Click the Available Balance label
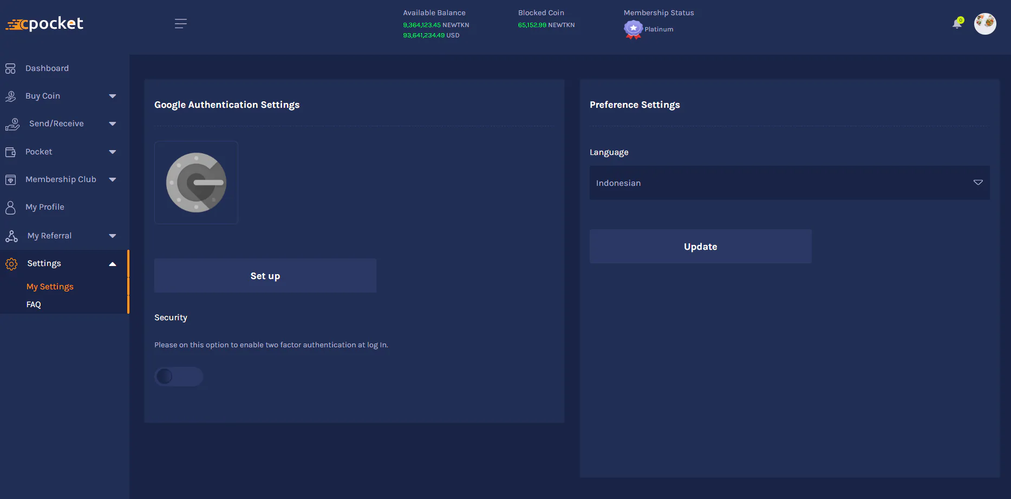 [x=434, y=12]
